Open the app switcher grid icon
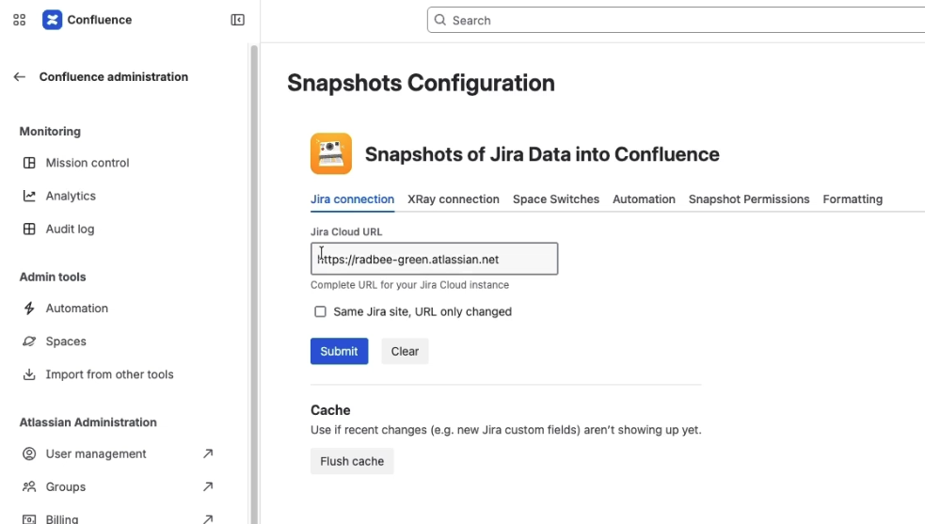Image resolution: width=925 pixels, height=524 pixels. tap(19, 20)
